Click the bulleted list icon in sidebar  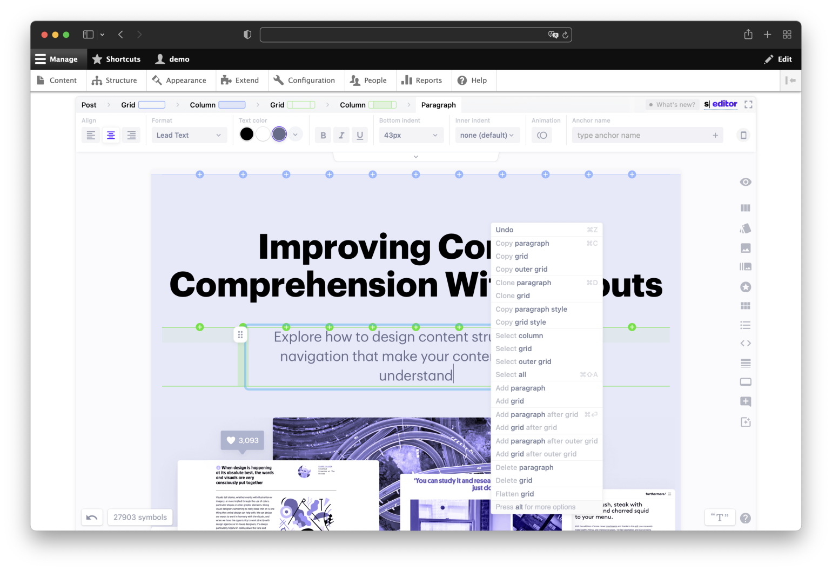point(746,325)
